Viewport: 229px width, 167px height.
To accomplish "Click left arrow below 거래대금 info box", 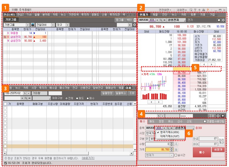I will click(204, 64).
